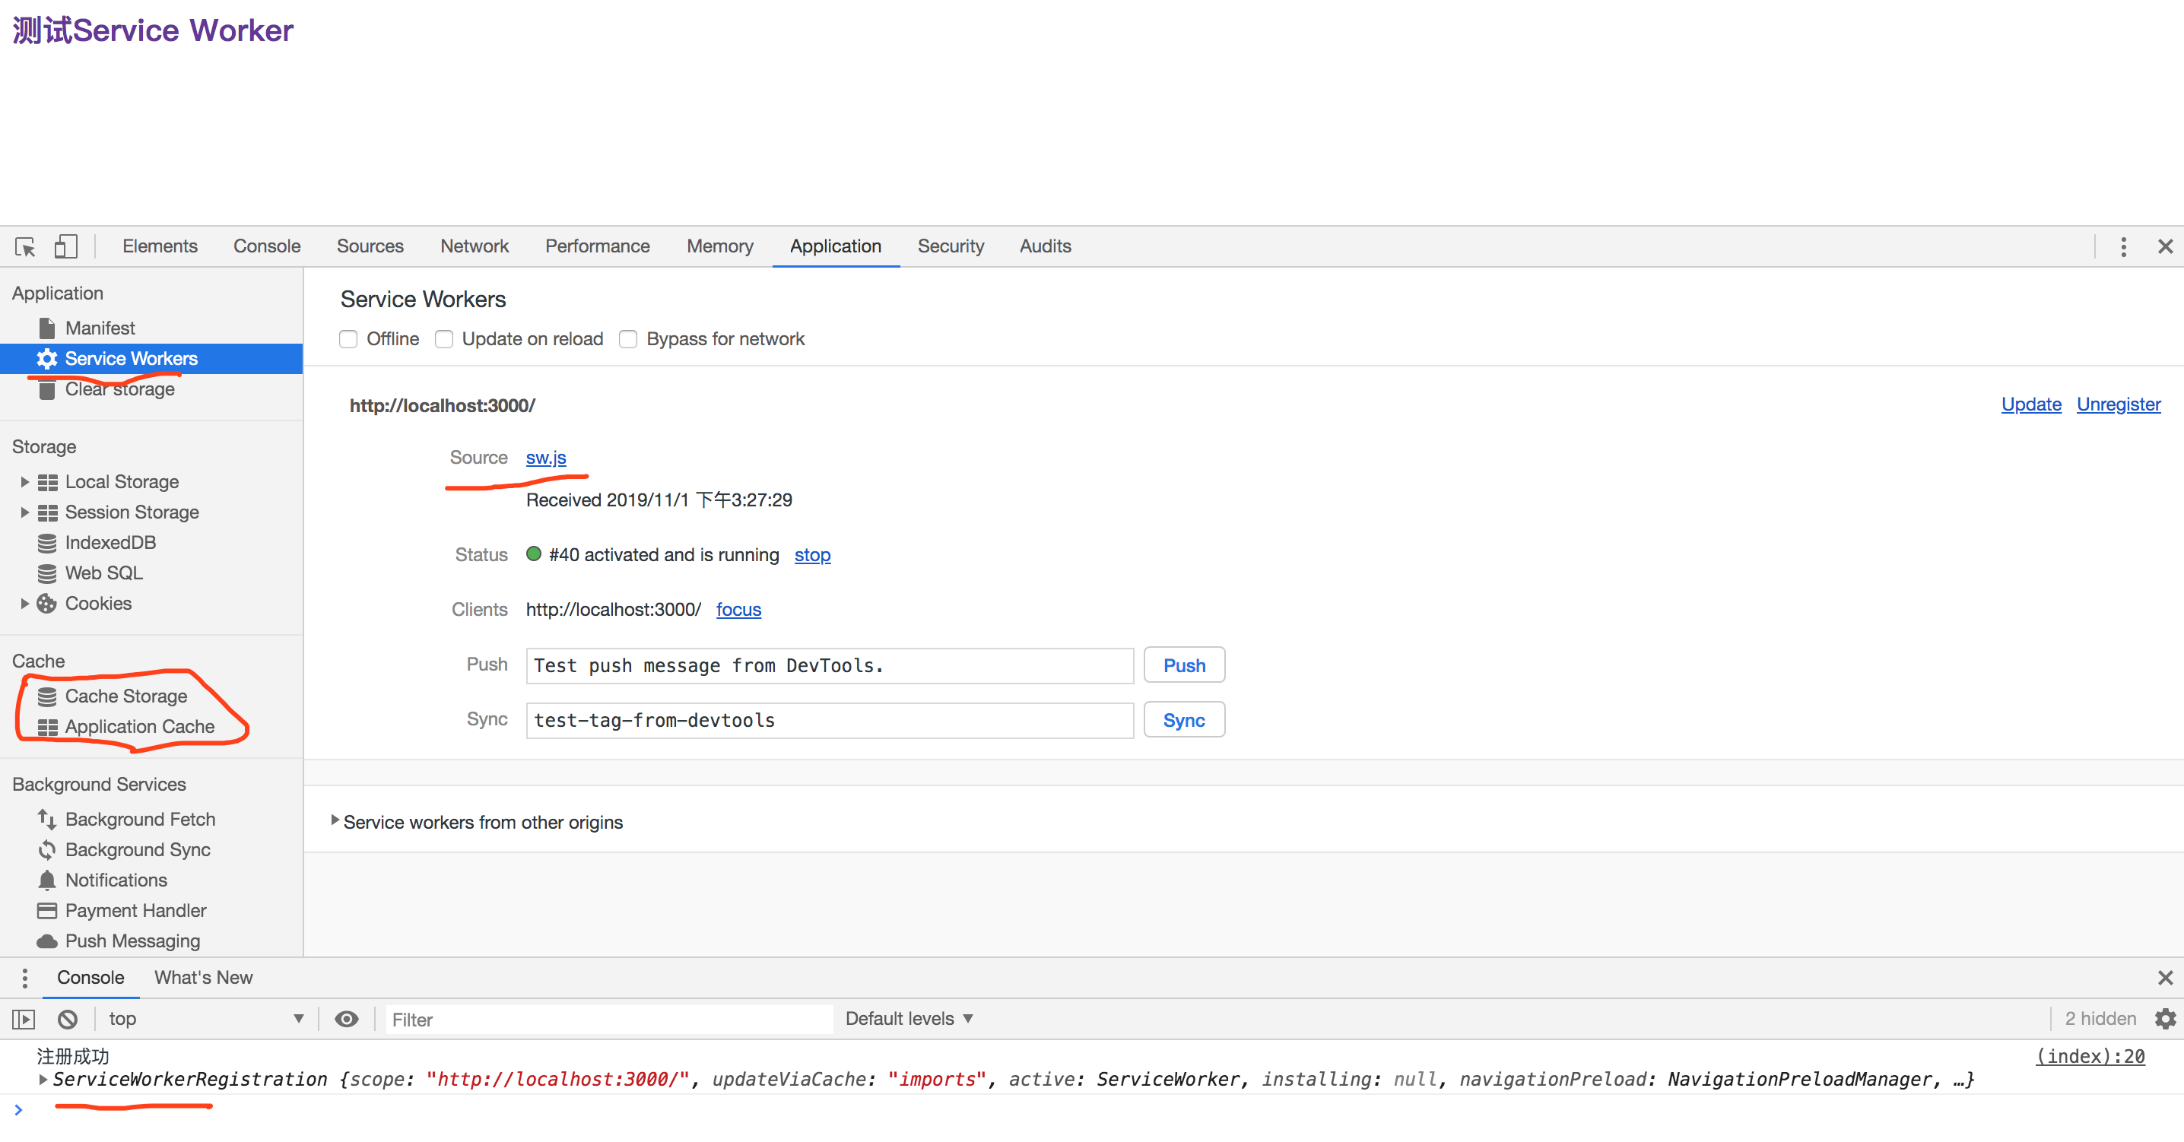The height and width of the screenshot is (1142, 2184).
Task: Select Cache Storage in sidebar
Action: click(125, 696)
